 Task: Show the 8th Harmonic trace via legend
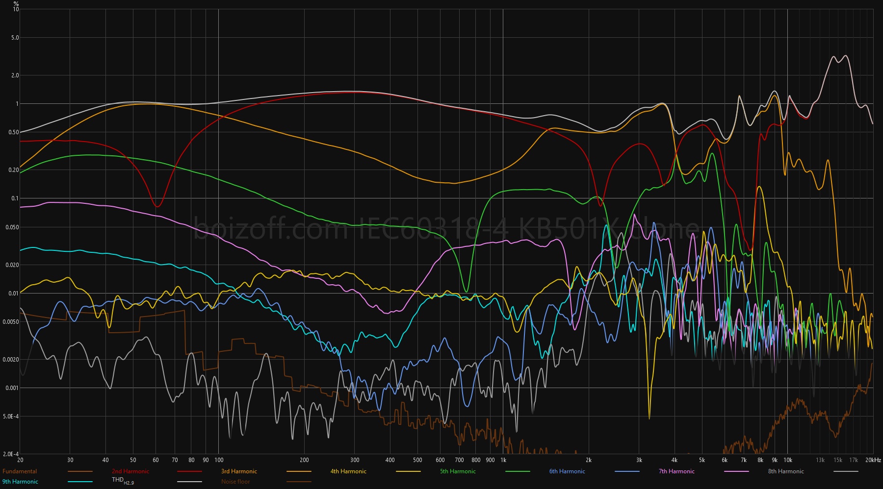tap(786, 471)
